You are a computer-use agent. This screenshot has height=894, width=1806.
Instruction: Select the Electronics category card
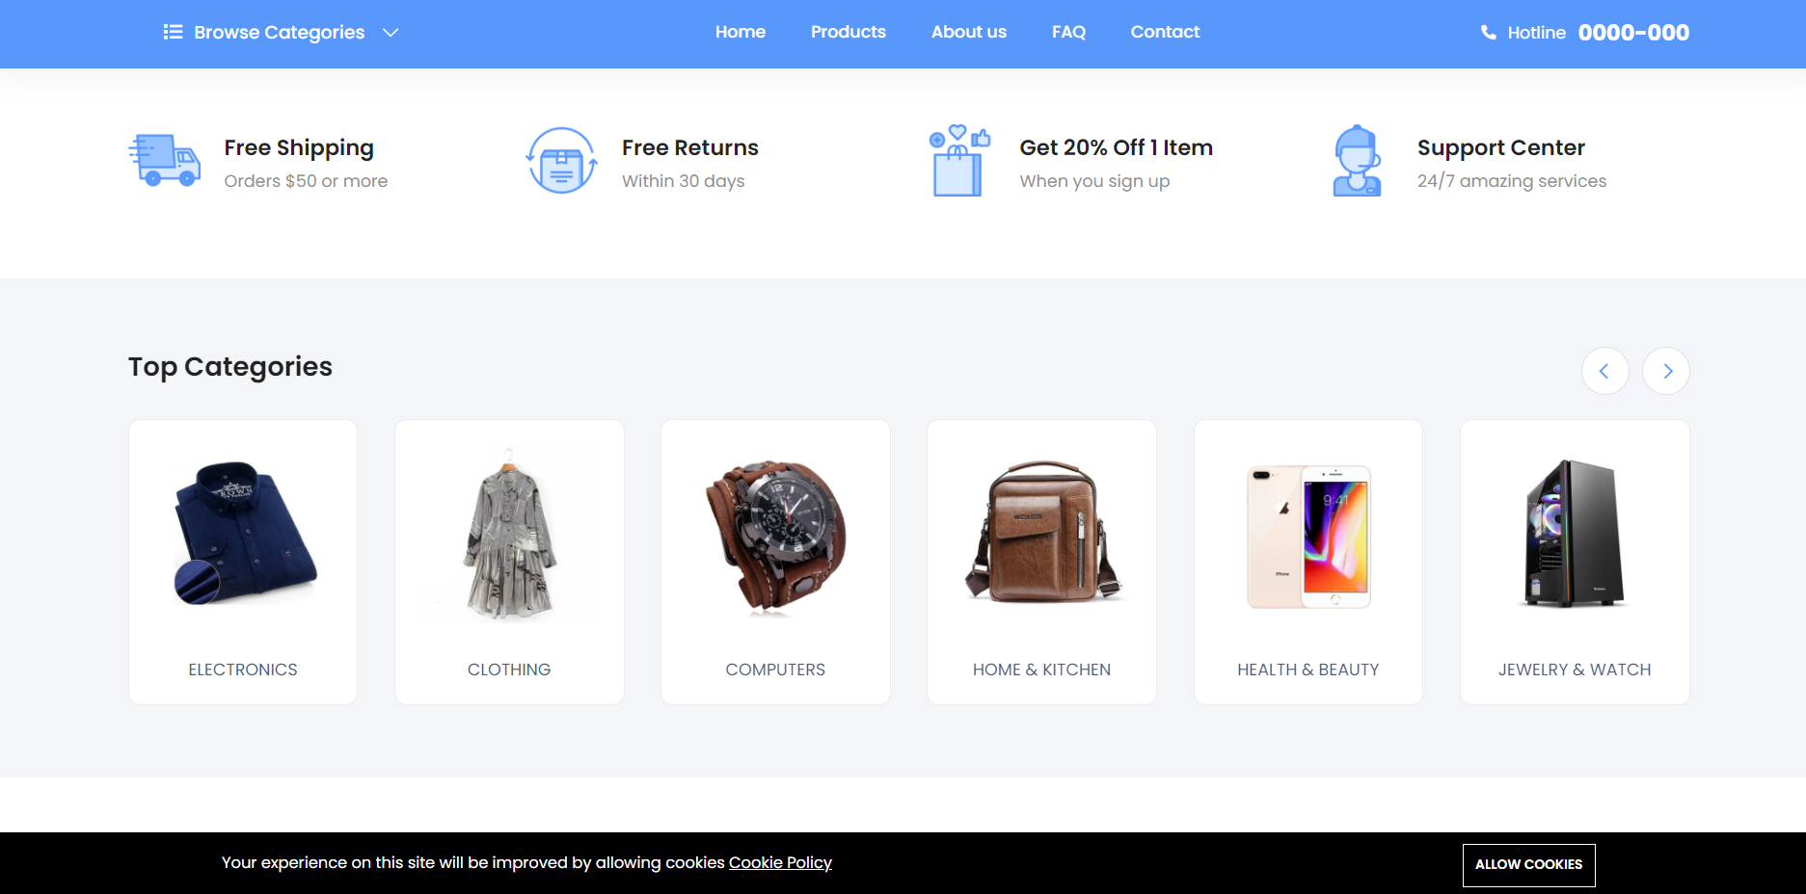[x=243, y=562]
